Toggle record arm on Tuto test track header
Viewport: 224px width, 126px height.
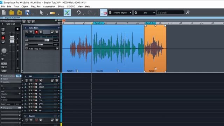pos(36,32)
